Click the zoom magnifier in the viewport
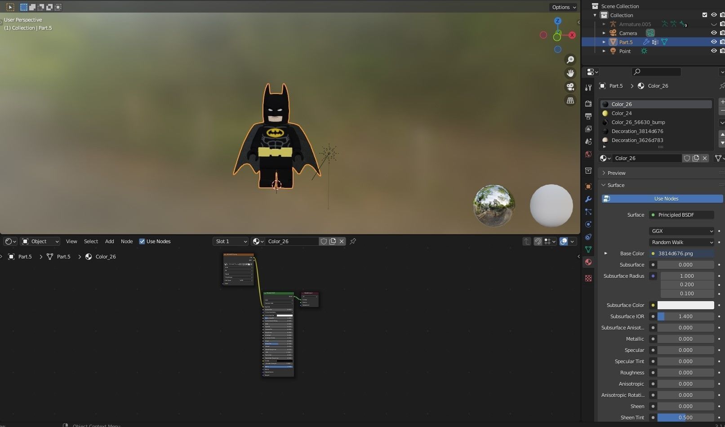This screenshot has width=725, height=427. 570,60
